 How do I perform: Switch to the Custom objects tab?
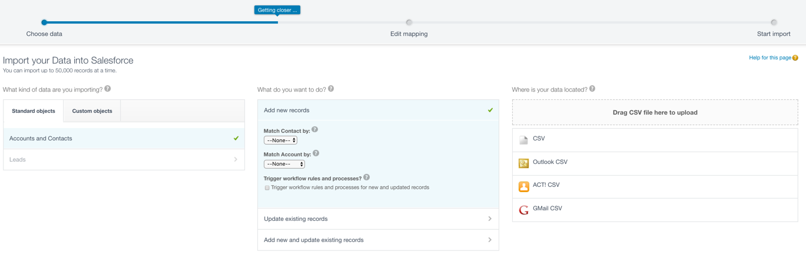92,111
